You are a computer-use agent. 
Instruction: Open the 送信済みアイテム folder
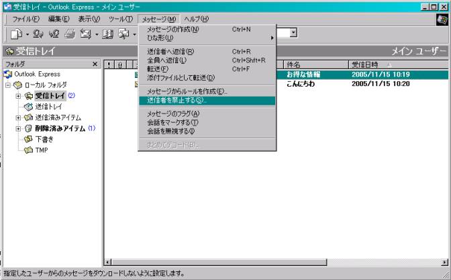click(x=58, y=118)
